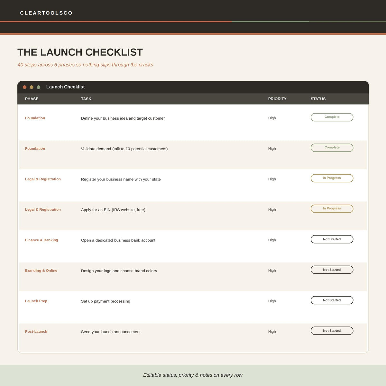The height and width of the screenshot is (386, 386).
Task: Select the PHASE column header
Action: [x=32, y=99]
